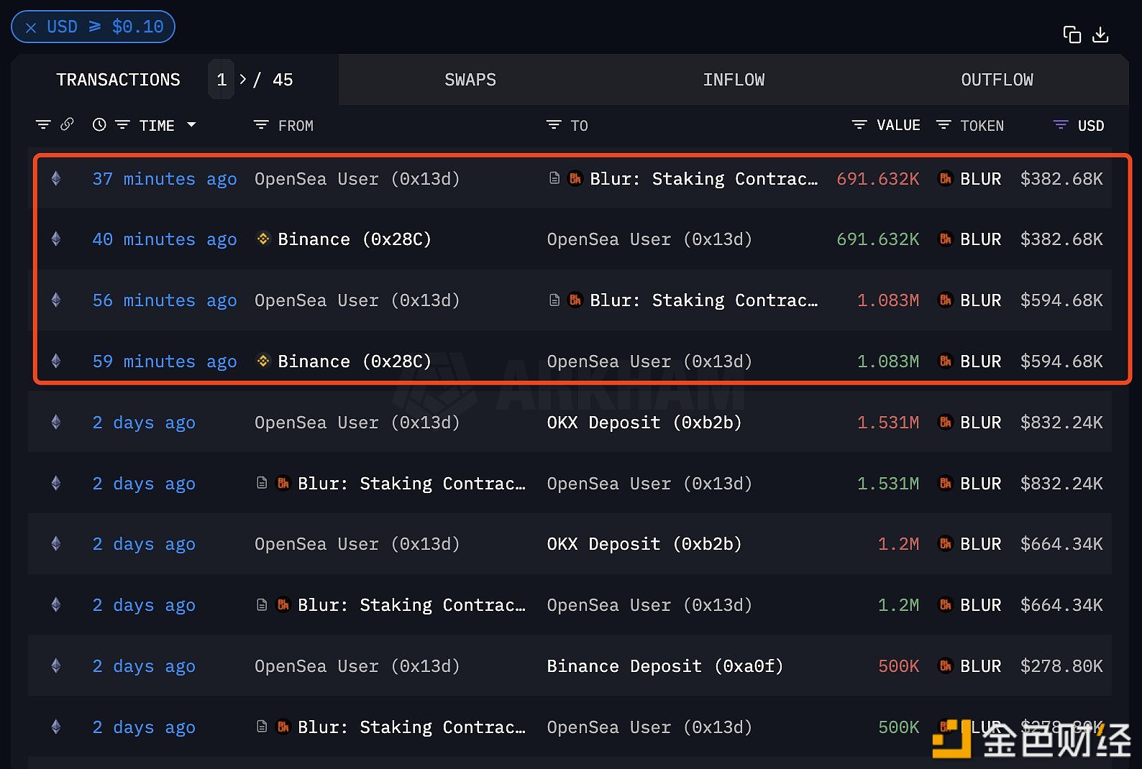Viewport: 1142px width, 769px height.
Task: Open the USD column filter
Action: [1060, 125]
